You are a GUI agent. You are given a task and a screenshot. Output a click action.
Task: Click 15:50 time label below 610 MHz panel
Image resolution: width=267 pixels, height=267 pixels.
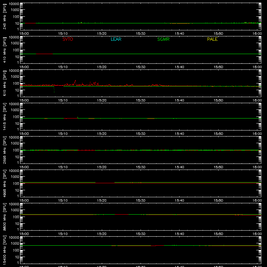(x=218, y=100)
